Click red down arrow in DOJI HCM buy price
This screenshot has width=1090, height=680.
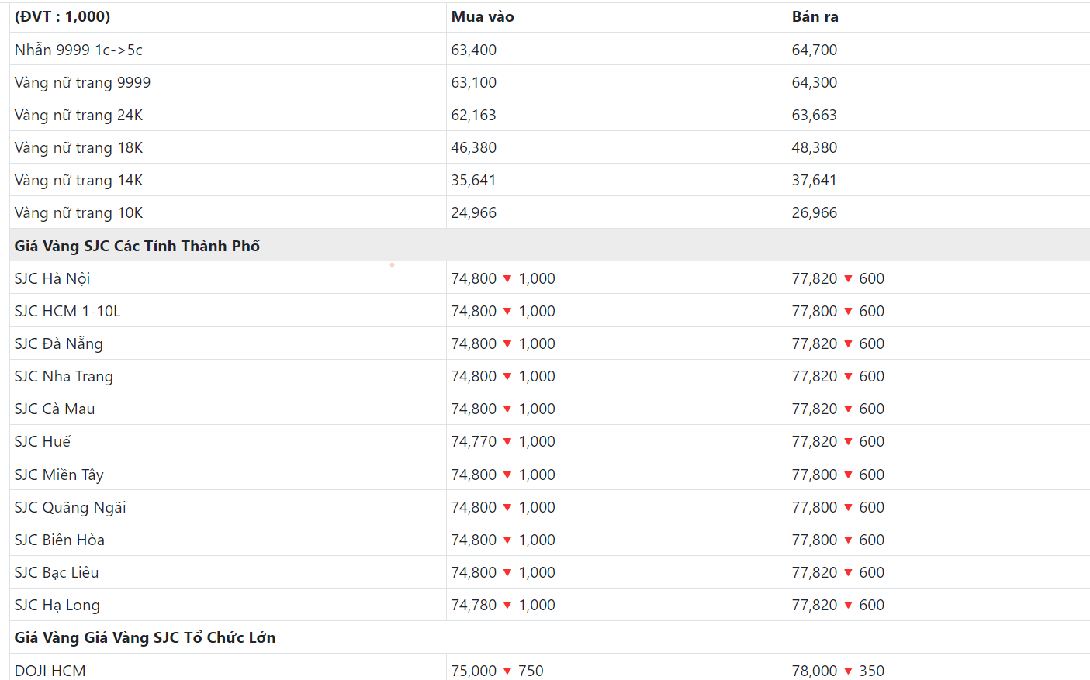[x=507, y=671]
